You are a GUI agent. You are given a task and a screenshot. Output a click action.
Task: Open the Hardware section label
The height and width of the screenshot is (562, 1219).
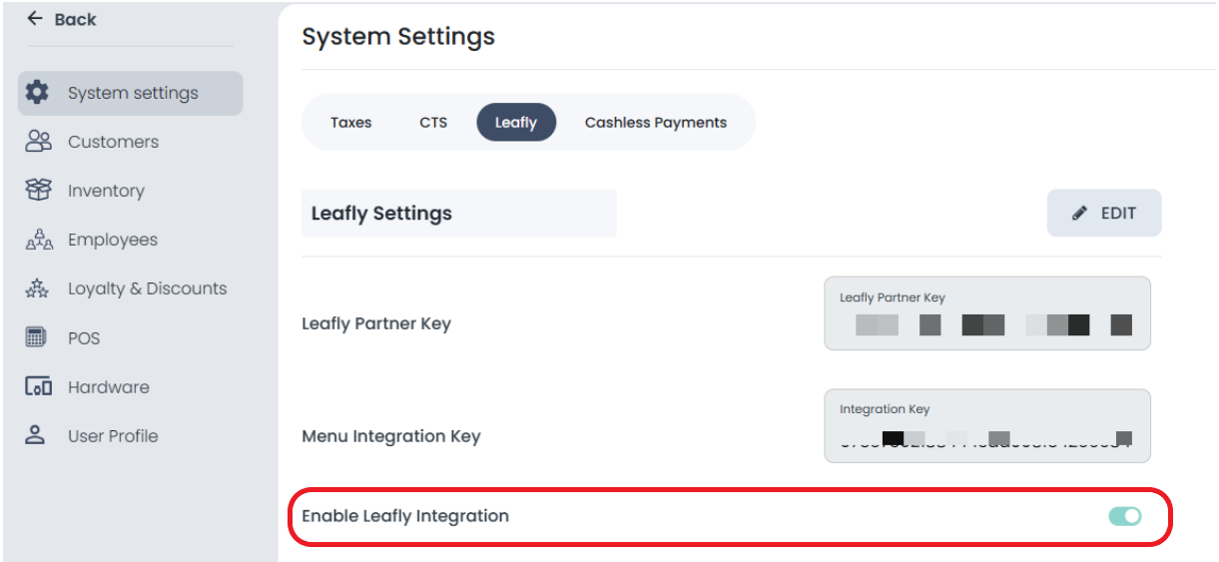(x=108, y=387)
